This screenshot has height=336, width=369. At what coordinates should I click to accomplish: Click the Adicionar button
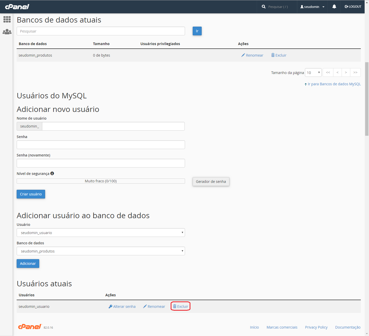click(28, 264)
